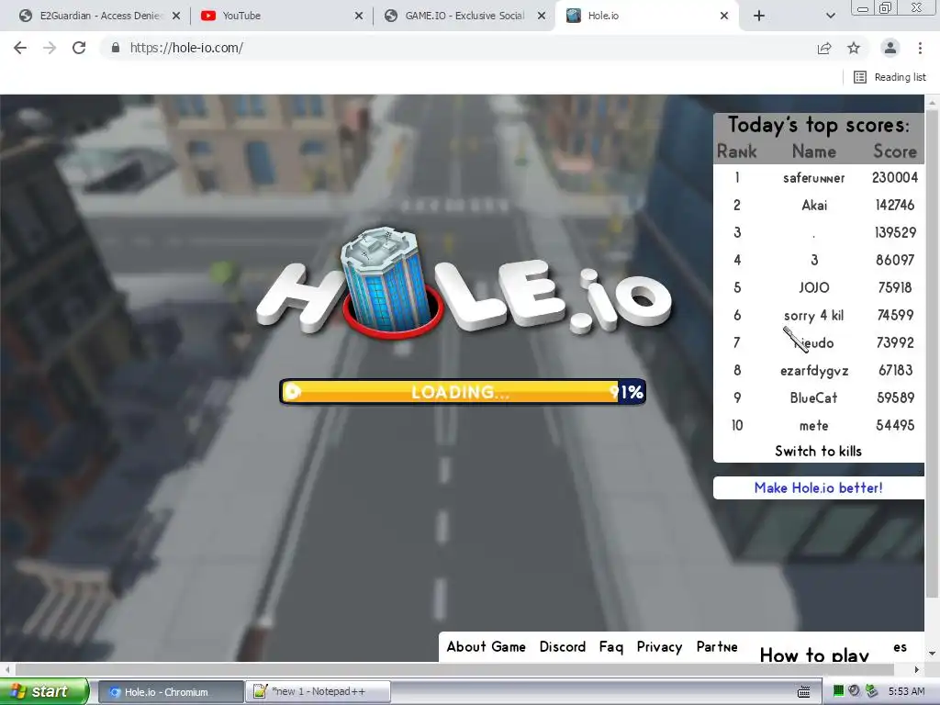Click the taskbar clock 5:53 AM
Image resolution: width=940 pixels, height=705 pixels.
(x=906, y=691)
